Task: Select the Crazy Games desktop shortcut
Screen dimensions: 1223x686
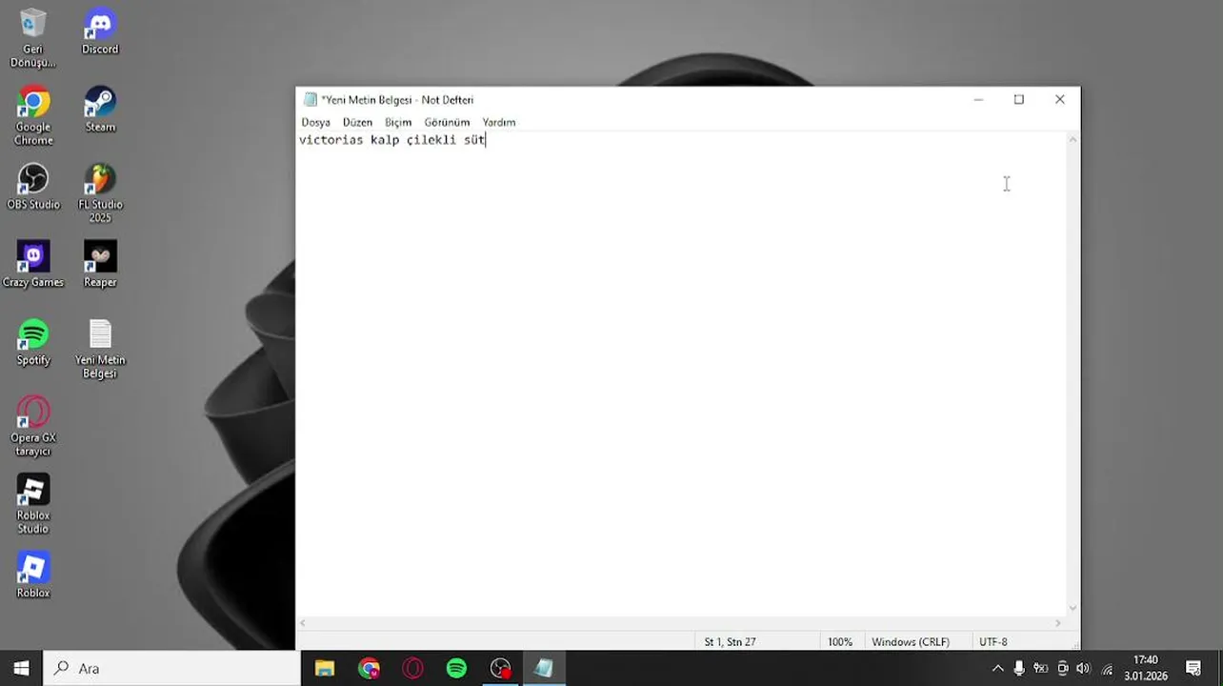Action: [33, 265]
